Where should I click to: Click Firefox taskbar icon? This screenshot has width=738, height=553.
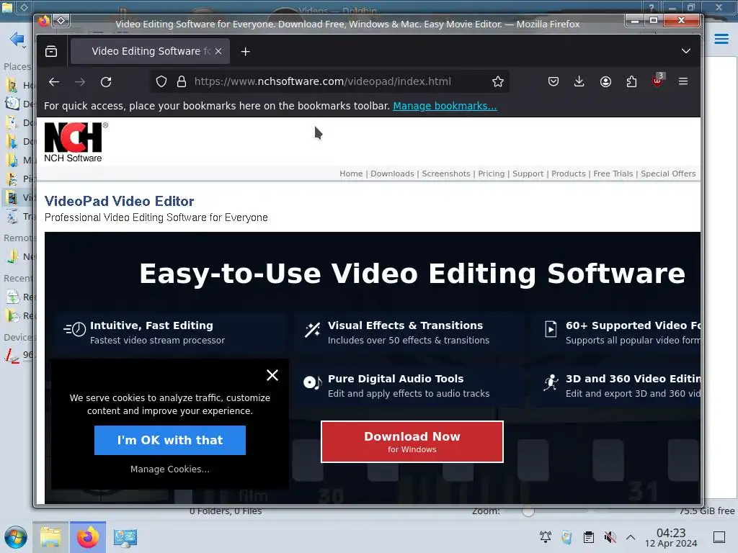87,537
